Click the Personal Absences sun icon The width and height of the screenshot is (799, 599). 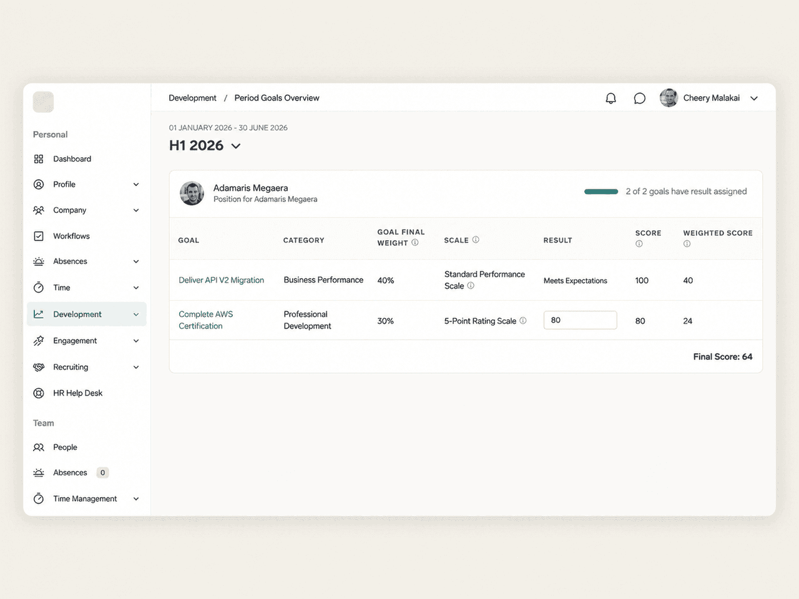39,261
